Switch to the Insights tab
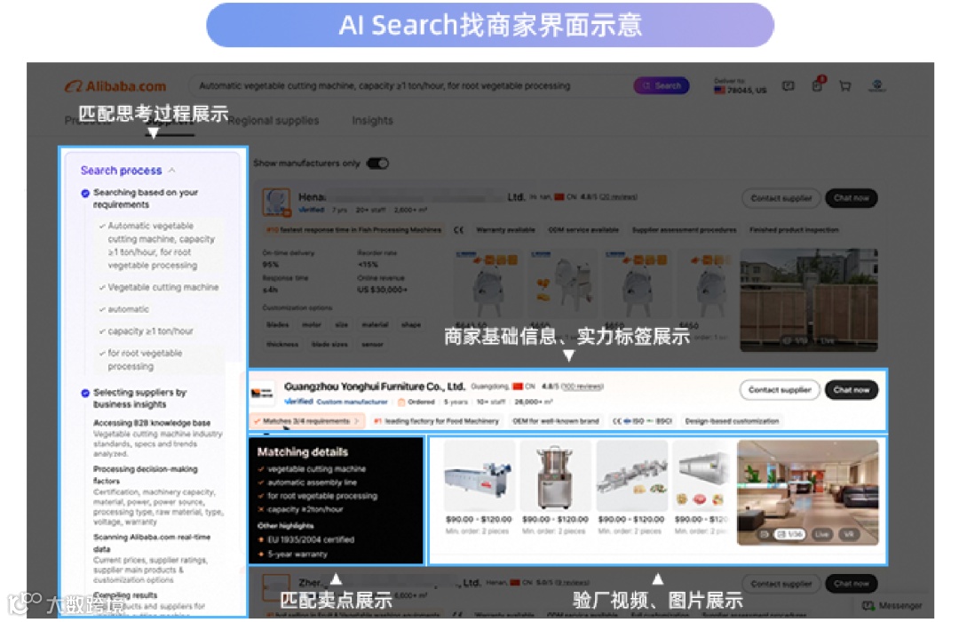The height and width of the screenshot is (622, 959). (x=372, y=121)
